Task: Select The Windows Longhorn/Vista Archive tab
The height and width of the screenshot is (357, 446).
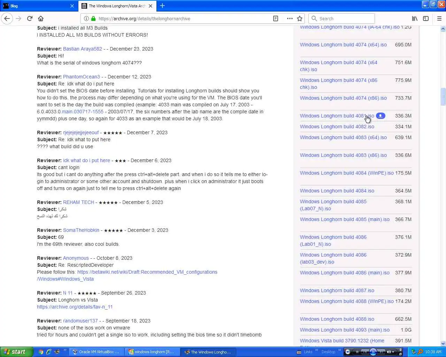Action: [x=117, y=6]
